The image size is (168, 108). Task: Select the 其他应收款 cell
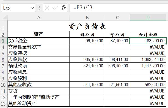(39, 85)
